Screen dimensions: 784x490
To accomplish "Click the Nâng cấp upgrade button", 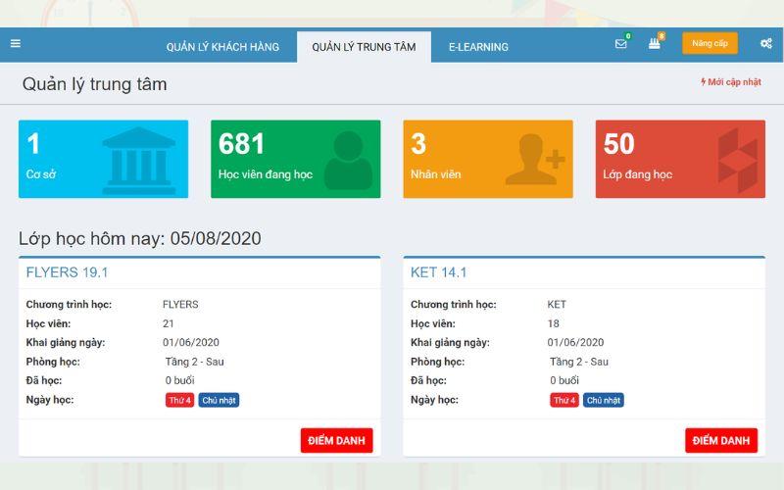I will pyautogui.click(x=710, y=44).
